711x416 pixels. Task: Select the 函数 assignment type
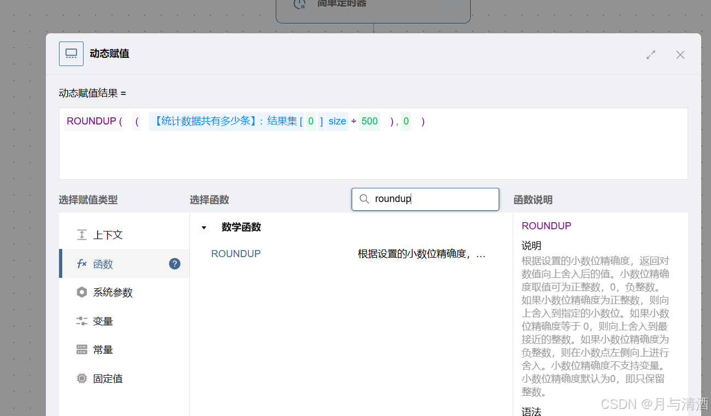coord(125,264)
